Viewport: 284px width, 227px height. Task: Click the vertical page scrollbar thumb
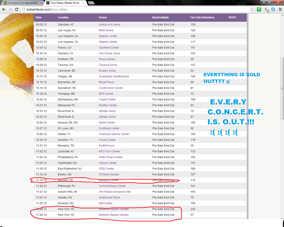tap(282, 88)
